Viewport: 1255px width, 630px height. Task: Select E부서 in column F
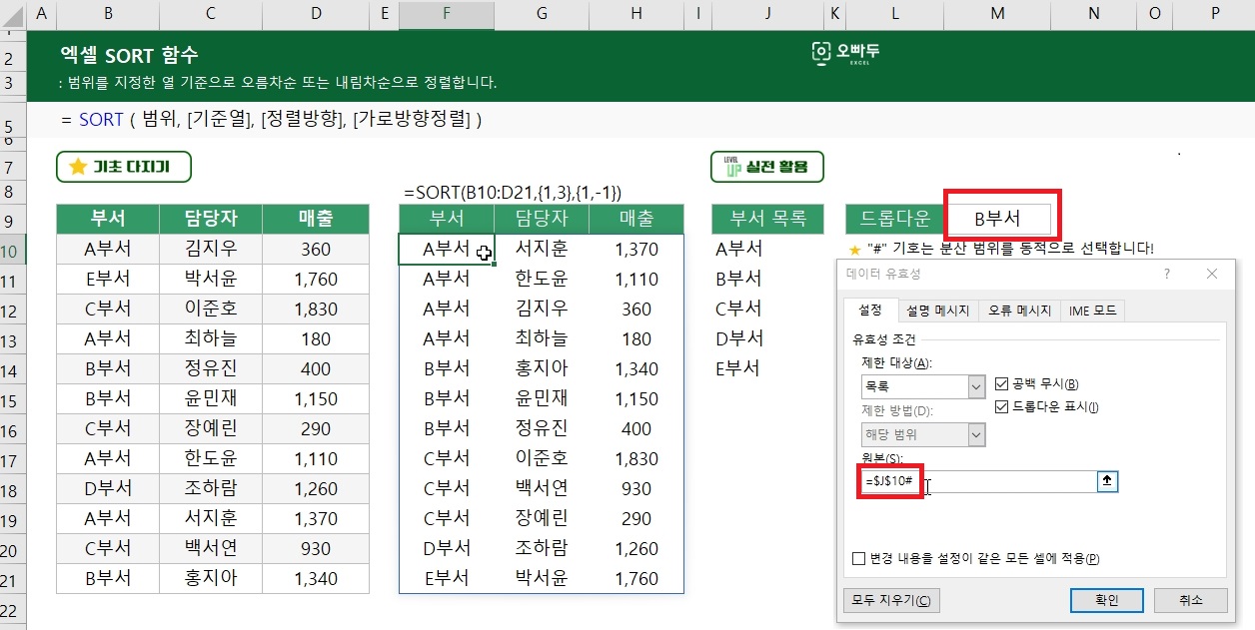[446, 578]
